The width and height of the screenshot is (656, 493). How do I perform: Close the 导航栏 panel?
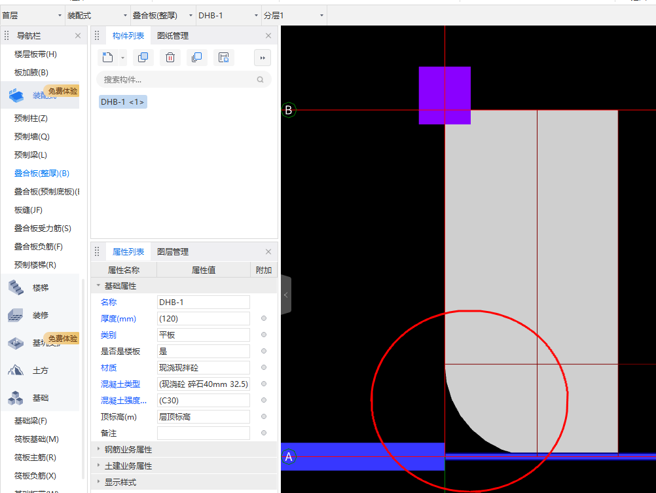[78, 35]
